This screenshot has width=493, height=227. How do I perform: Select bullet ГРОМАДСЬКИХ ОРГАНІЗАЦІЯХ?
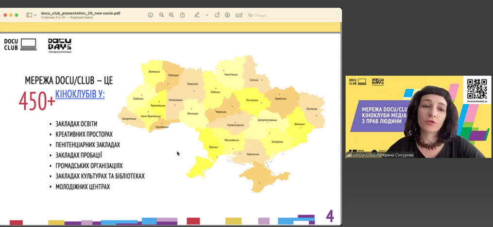pos(89,165)
